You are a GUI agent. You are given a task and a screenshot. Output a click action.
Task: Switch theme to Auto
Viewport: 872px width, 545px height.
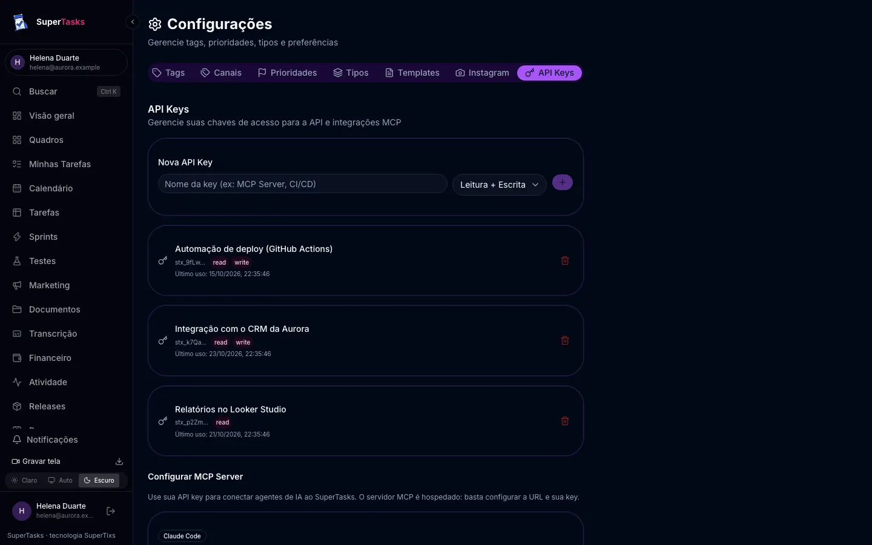pos(60,480)
